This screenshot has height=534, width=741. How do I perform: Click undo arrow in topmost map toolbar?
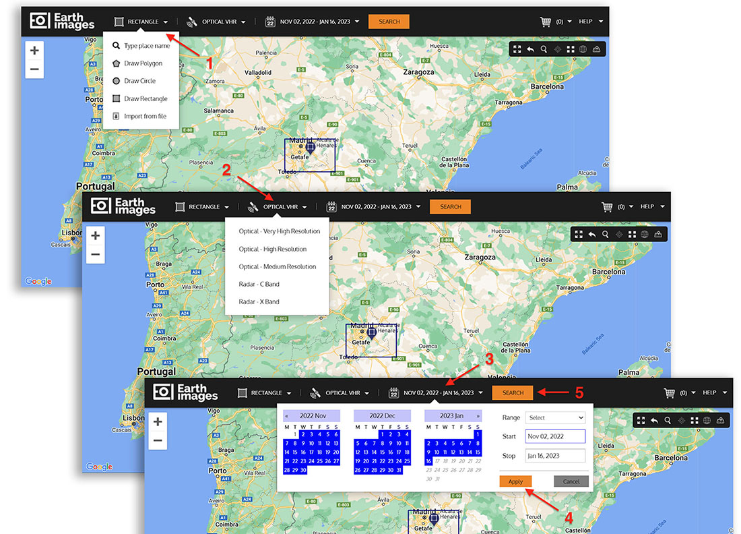point(531,49)
